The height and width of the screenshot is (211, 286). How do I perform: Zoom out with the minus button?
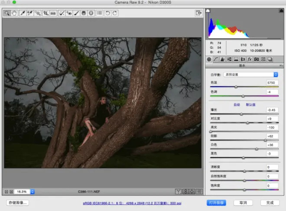point(6,192)
